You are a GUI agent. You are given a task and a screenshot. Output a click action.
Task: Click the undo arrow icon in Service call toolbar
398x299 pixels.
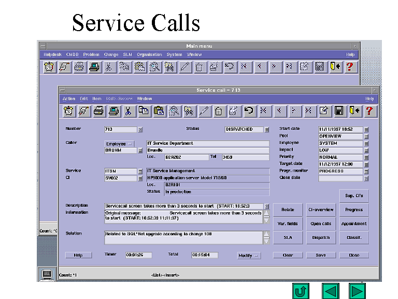pos(249,111)
